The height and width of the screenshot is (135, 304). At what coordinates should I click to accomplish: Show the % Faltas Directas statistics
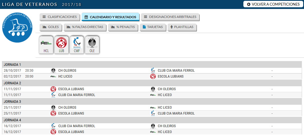coord(85,27)
